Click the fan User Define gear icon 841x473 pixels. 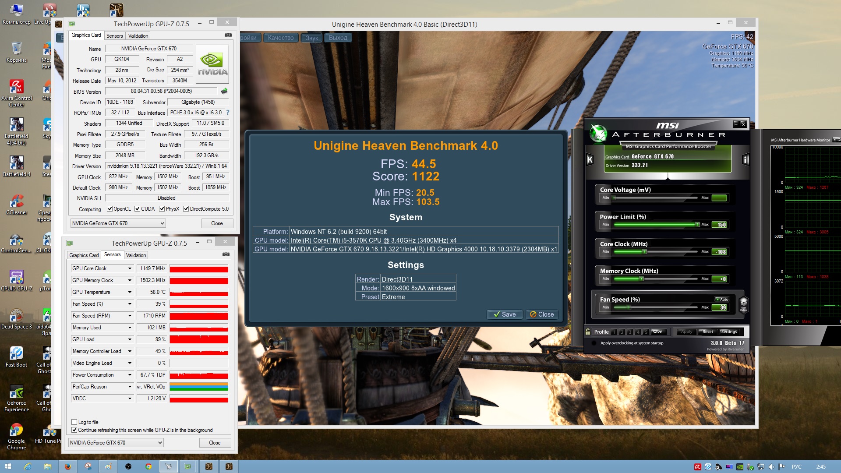click(x=743, y=304)
